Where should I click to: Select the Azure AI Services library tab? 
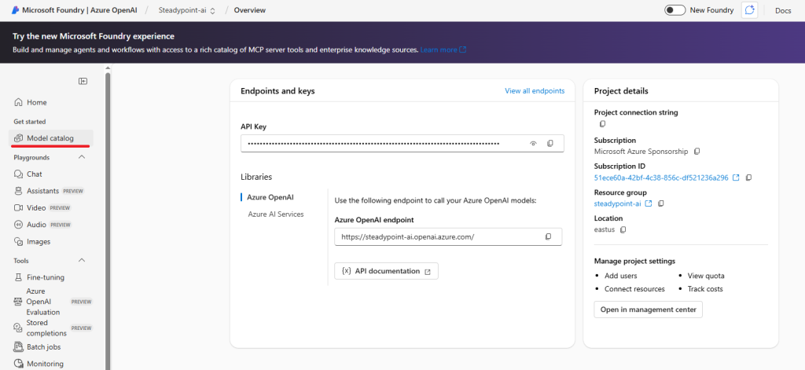coord(275,214)
